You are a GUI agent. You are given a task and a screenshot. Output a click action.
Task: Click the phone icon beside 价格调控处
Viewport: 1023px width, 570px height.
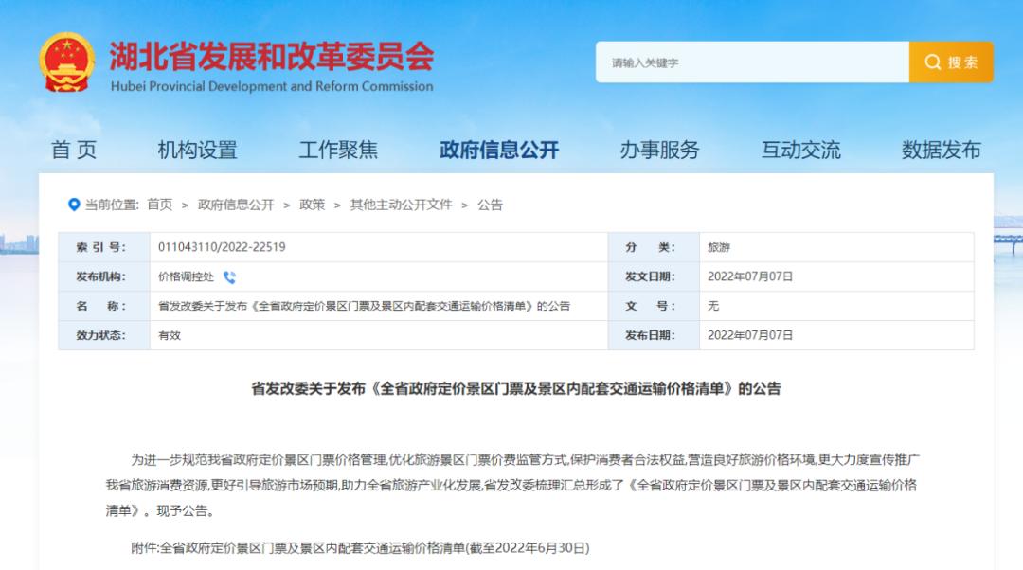coord(229,277)
